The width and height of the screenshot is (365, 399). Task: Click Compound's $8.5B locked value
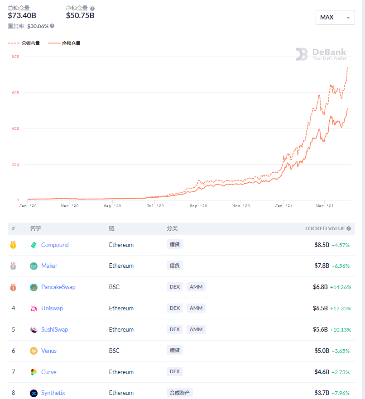click(x=322, y=245)
